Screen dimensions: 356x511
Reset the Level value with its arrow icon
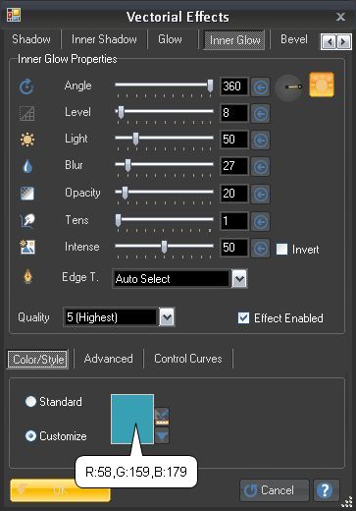[260, 114]
